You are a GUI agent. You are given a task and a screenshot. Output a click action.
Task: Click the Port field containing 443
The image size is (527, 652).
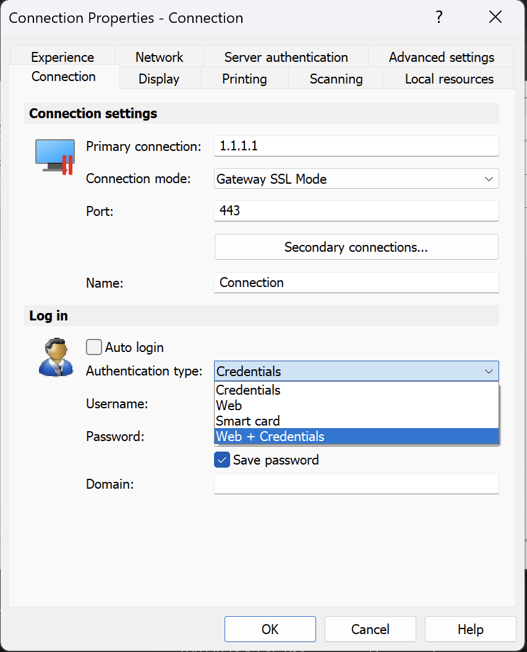356,211
